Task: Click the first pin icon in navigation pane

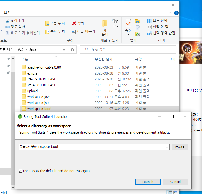Action: point(8,59)
